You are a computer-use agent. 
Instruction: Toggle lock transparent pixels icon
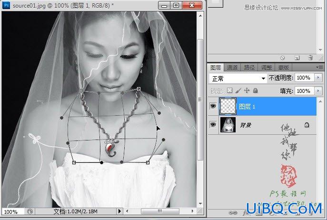coord(229,90)
